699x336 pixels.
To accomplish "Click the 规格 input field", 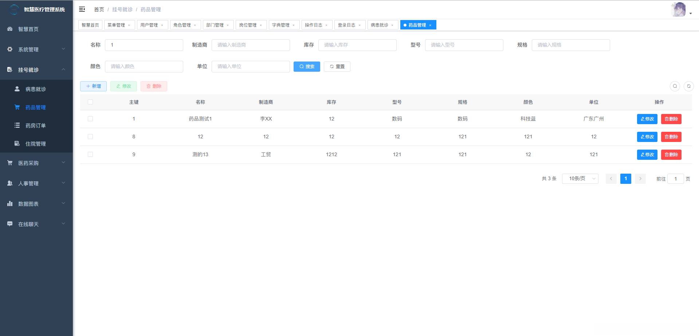I will coord(571,45).
